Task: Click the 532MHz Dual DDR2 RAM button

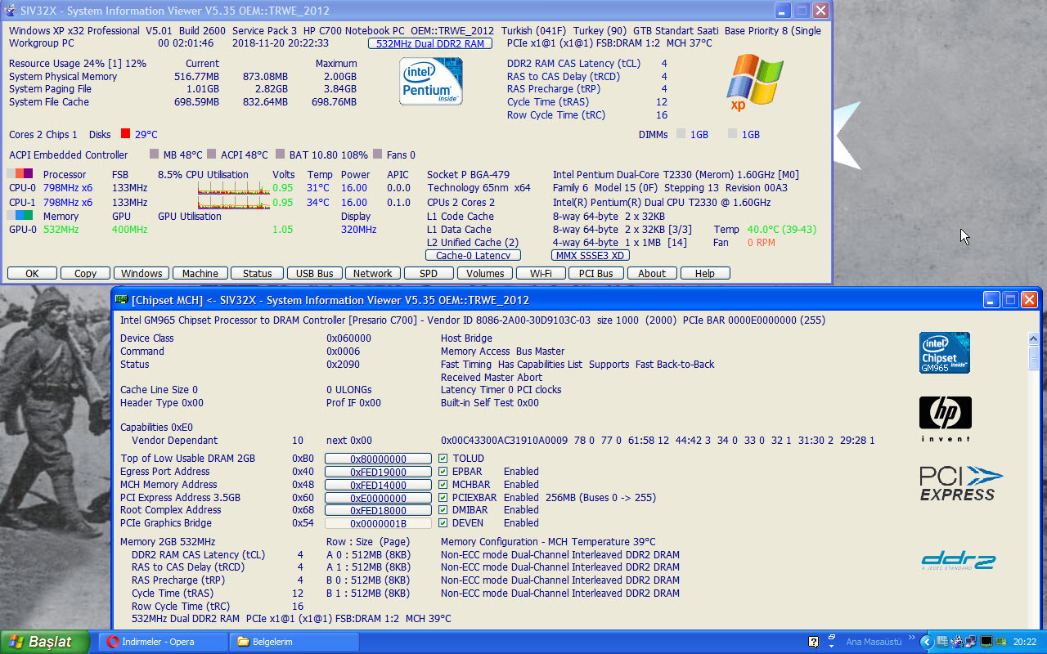Action: point(430,44)
